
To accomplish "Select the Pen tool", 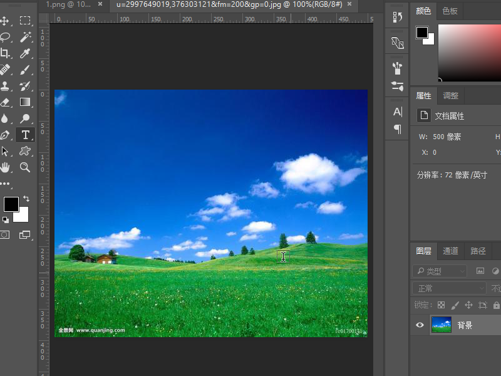I will tap(5, 135).
